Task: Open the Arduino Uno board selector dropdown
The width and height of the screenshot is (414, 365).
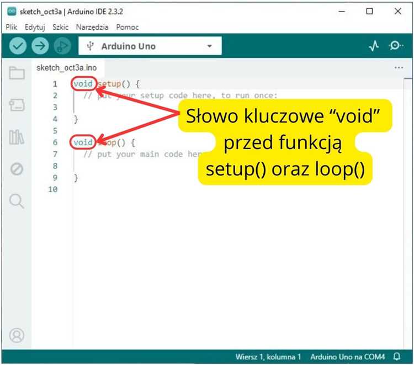Action: 150,46
